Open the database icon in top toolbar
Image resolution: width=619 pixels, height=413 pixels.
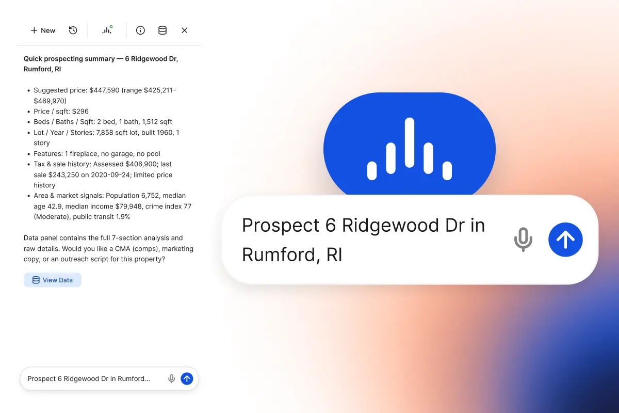point(162,30)
